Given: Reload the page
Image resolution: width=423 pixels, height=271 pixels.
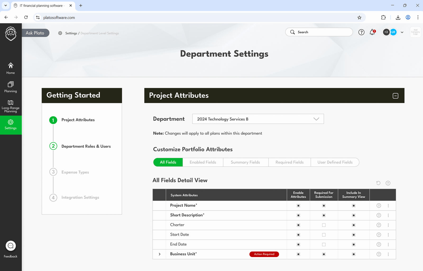Looking at the screenshot, I should [26, 17].
